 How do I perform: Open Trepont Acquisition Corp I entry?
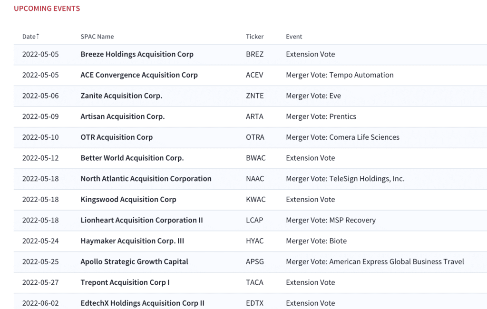pos(125,282)
